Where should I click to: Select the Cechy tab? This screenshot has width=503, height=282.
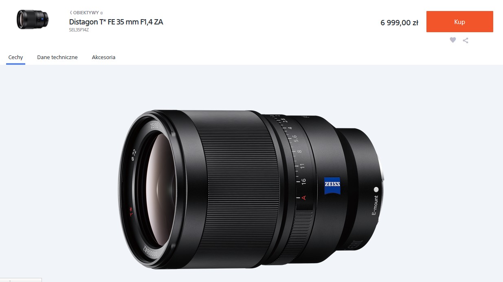(15, 57)
